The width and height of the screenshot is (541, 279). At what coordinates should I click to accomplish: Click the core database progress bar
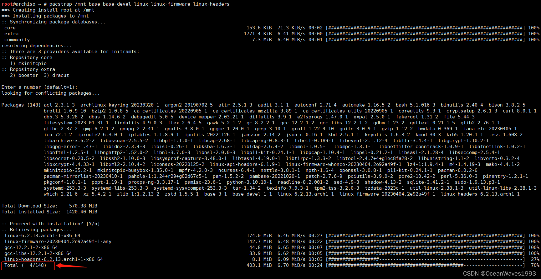pos(425,28)
